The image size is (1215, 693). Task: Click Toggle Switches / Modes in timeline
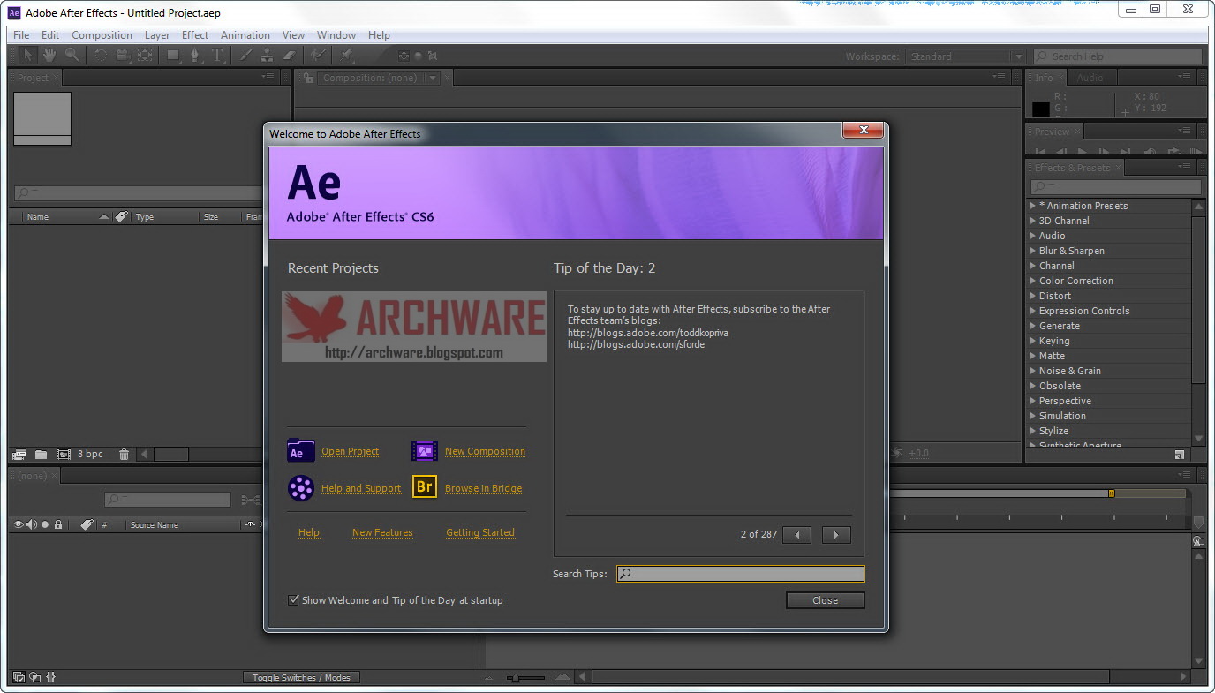[301, 678]
